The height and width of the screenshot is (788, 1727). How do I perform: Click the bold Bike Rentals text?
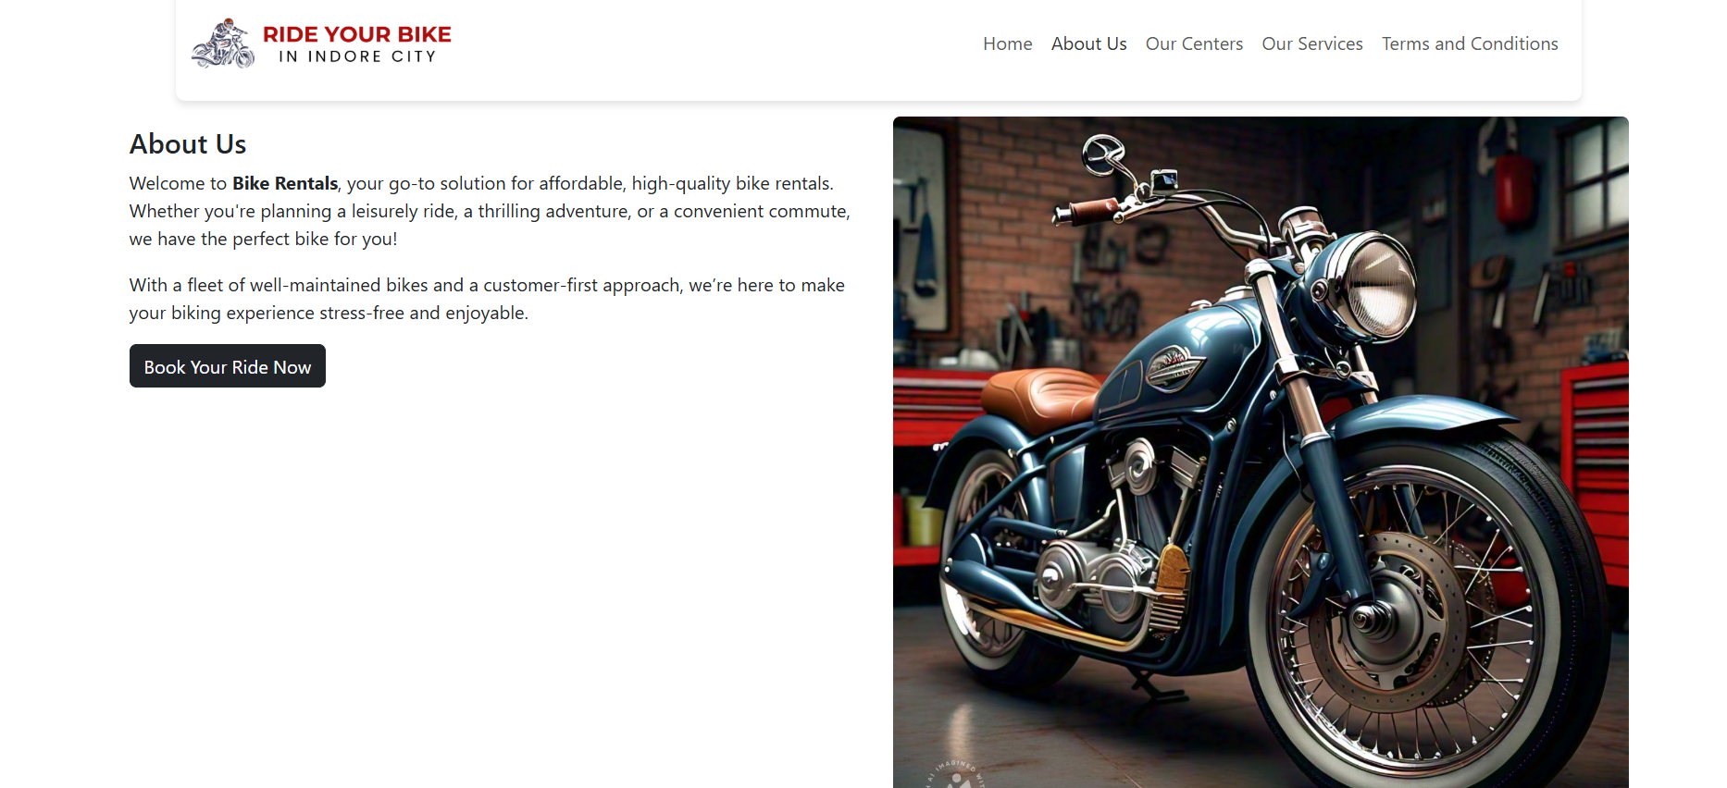tap(285, 183)
